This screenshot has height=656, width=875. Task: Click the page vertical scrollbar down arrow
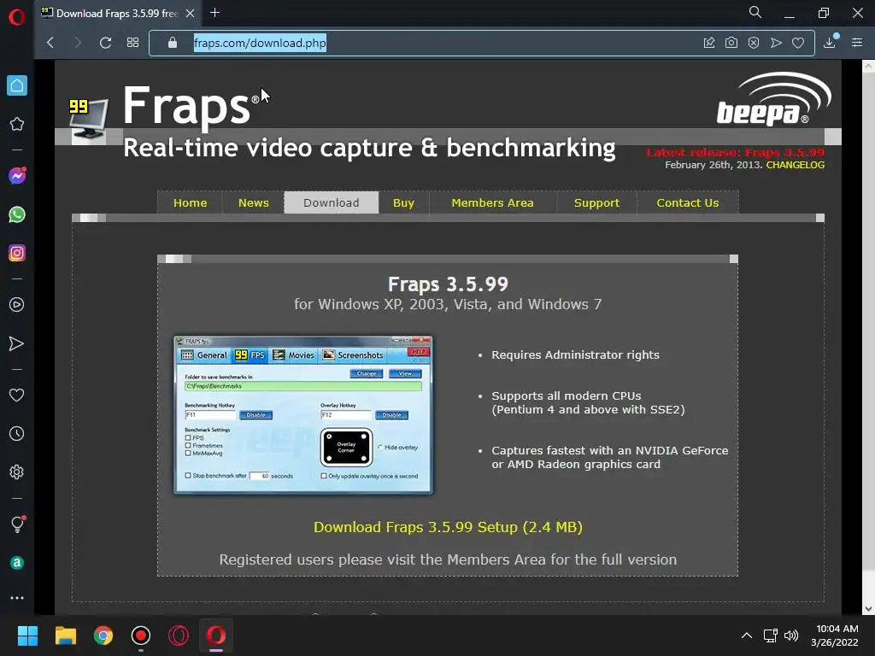point(868,608)
